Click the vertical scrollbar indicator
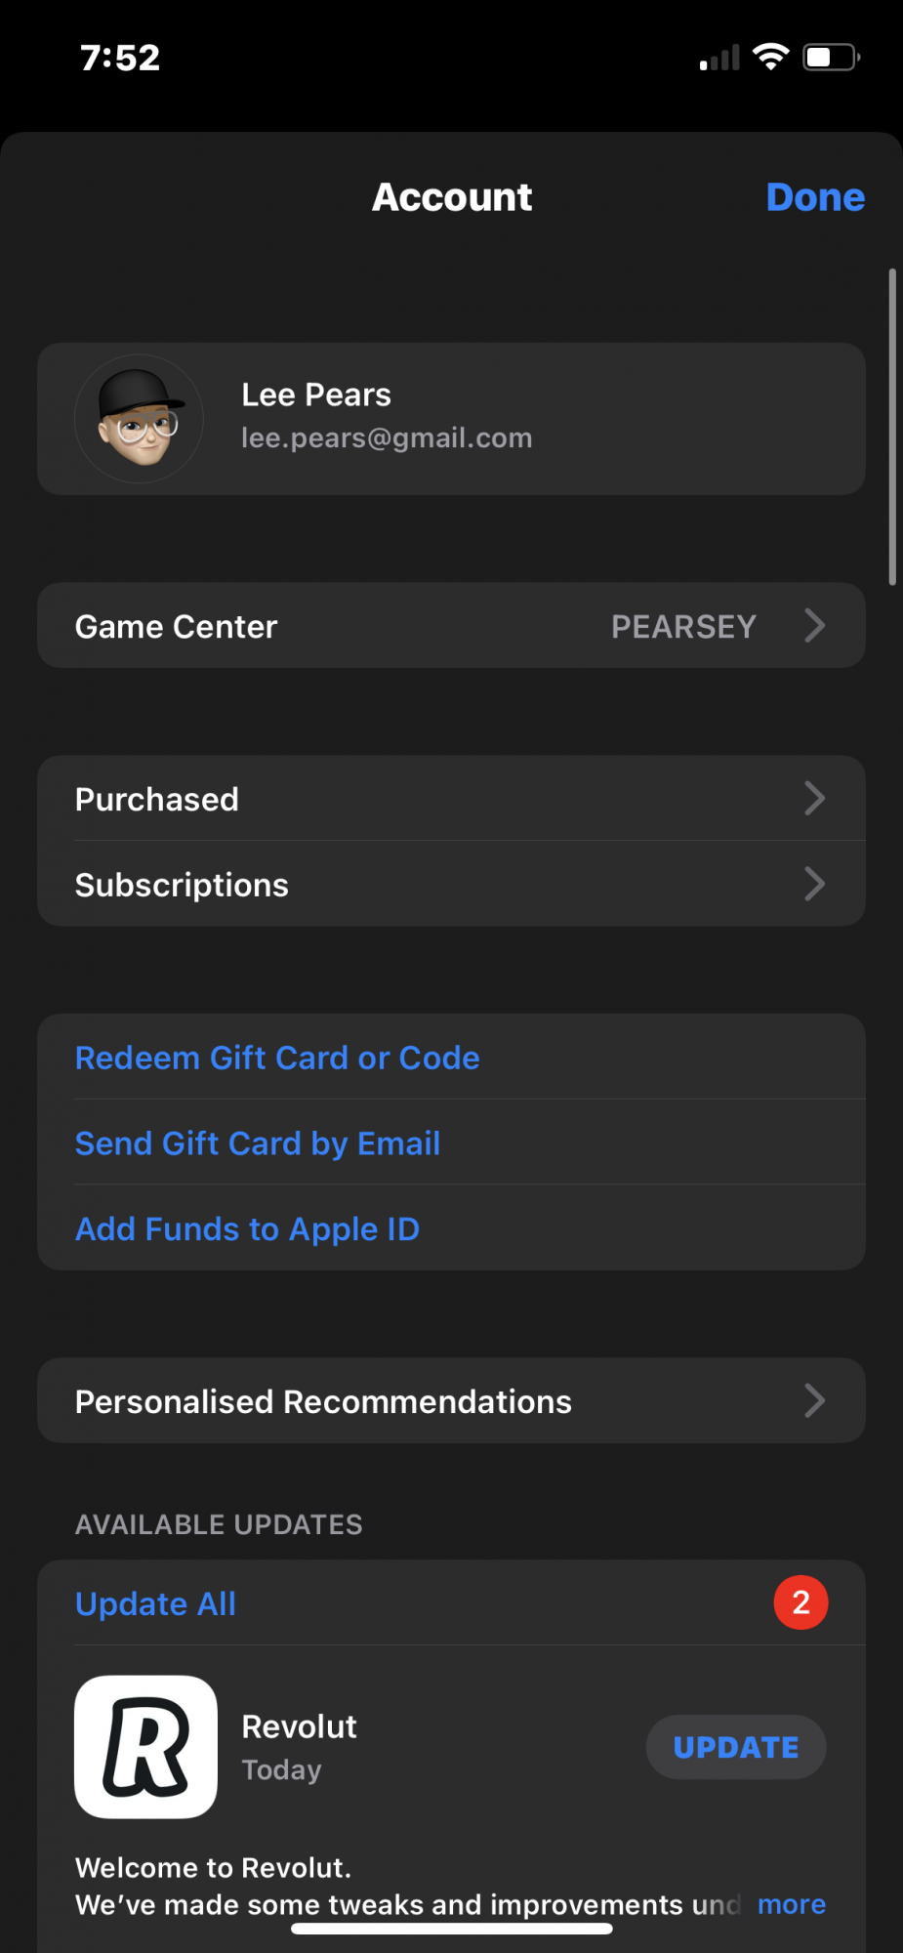 pos(892,427)
